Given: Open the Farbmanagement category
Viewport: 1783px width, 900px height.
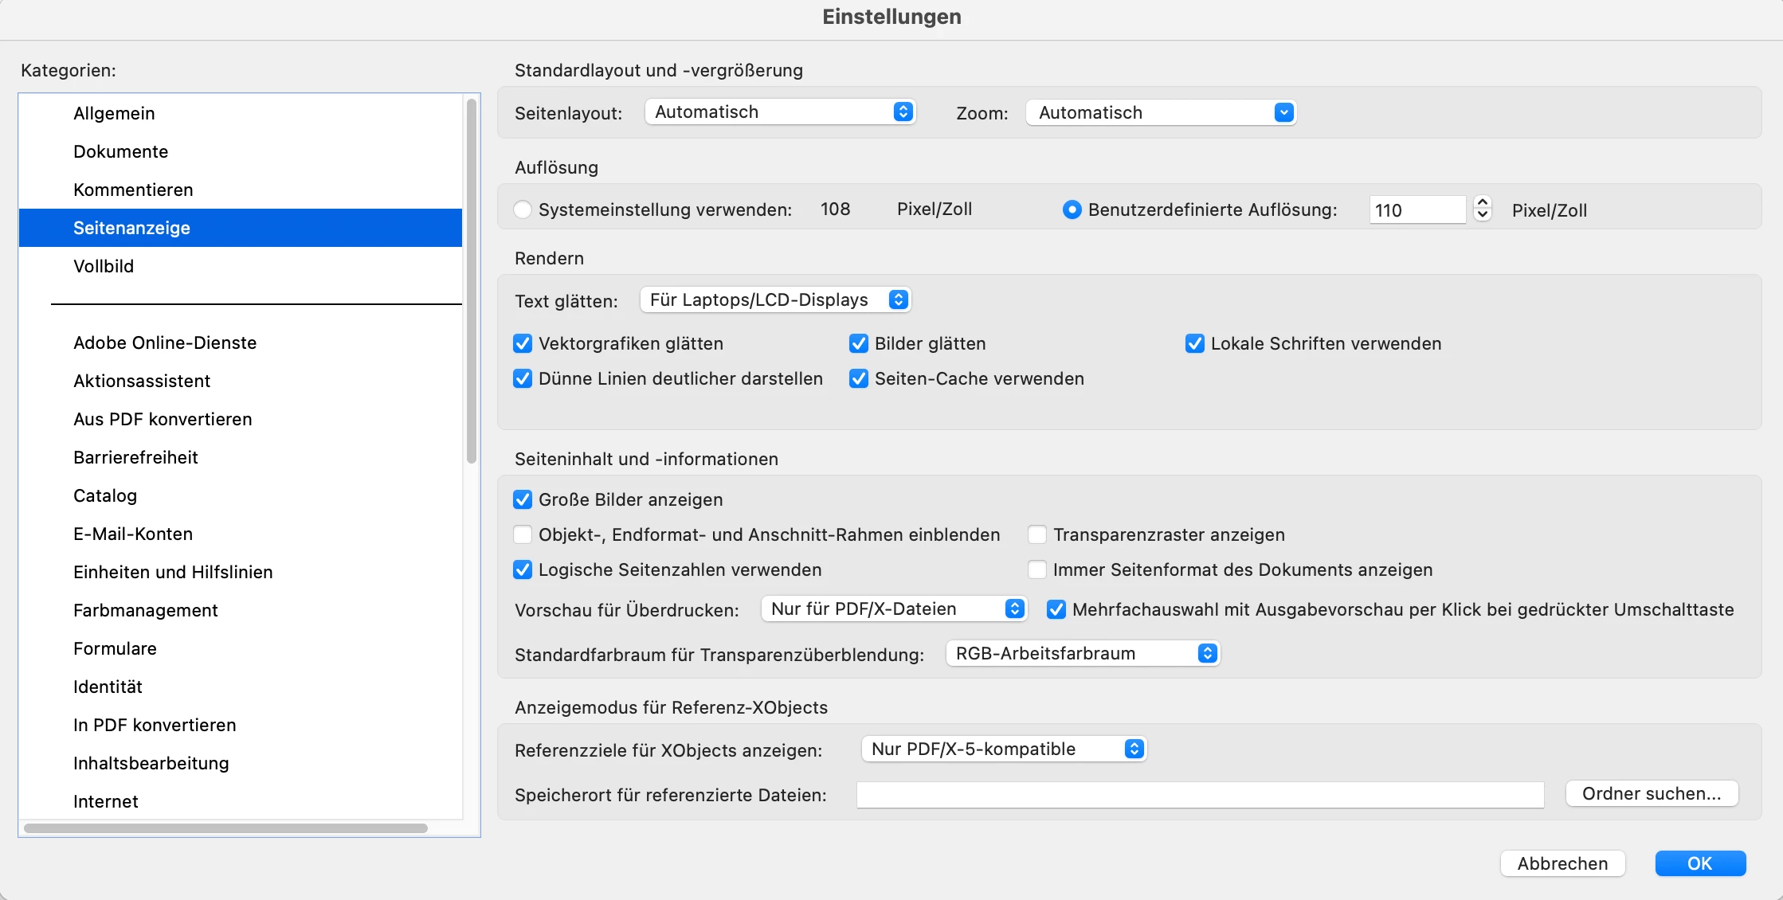Looking at the screenshot, I should 145,610.
